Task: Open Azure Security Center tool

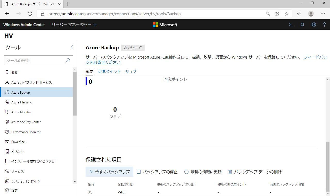Action: click(x=36, y=122)
